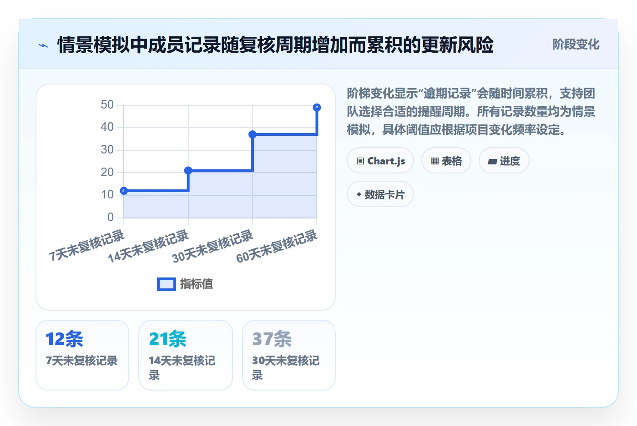Click the chart data point at value 21
Viewport: 637px width, 426px height.
point(188,170)
